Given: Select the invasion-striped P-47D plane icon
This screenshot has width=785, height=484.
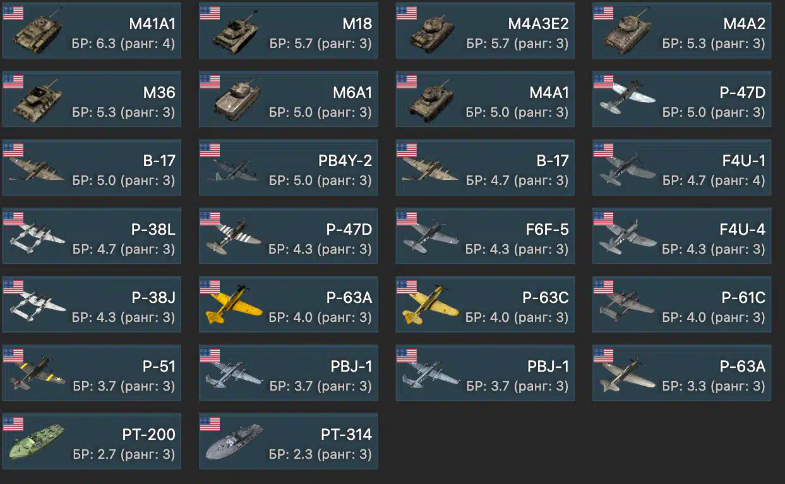Looking at the screenshot, I should point(233,235).
